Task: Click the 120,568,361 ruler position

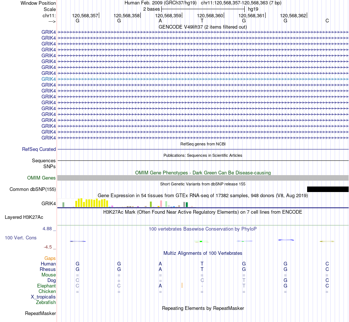Action: coord(252,15)
